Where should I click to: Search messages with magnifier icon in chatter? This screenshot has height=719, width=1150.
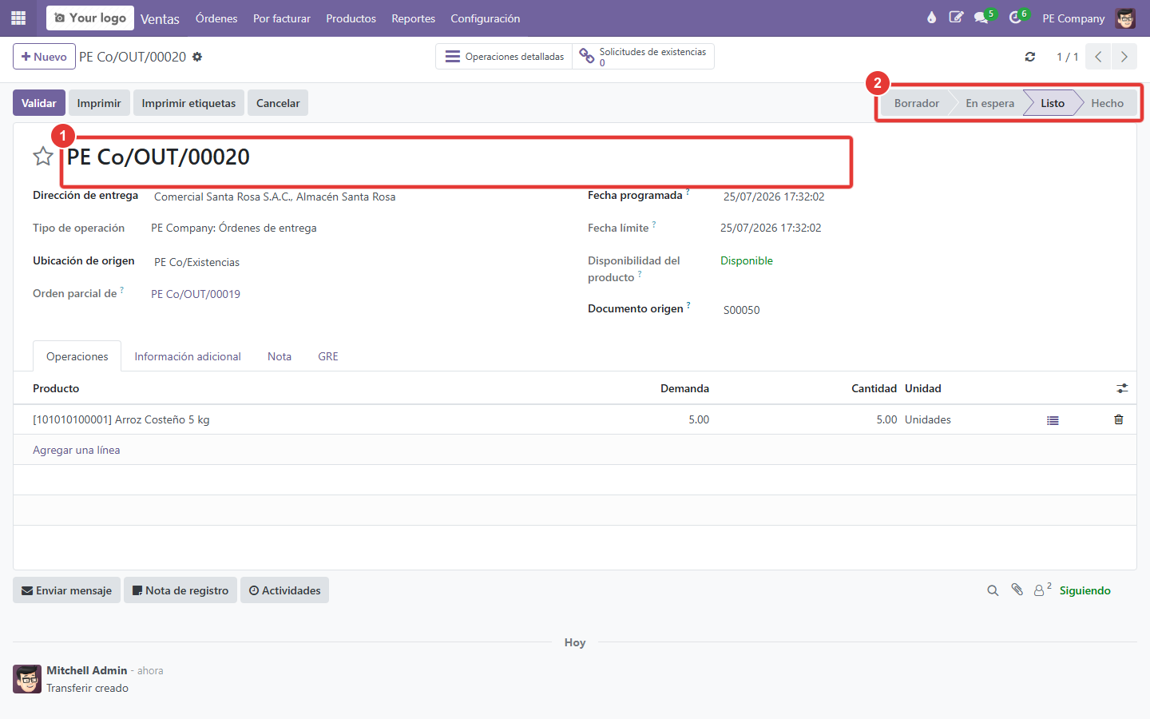pyautogui.click(x=993, y=590)
